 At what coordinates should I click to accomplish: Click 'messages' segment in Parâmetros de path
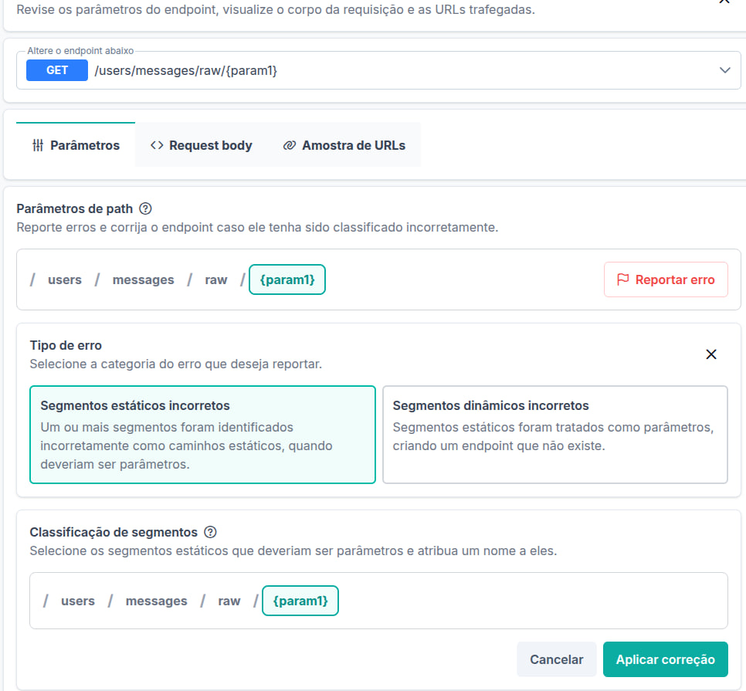(x=143, y=279)
